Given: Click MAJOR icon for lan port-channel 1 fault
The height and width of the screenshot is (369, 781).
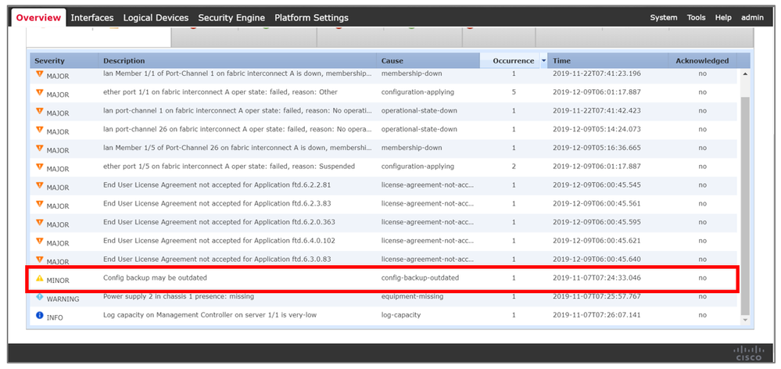Looking at the screenshot, I should (40, 110).
